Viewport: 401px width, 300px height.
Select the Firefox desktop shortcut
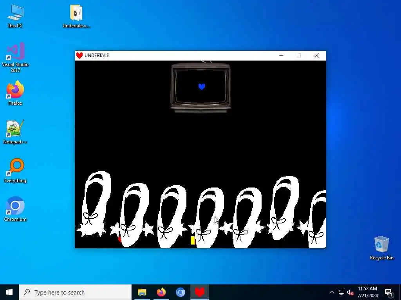[15, 93]
